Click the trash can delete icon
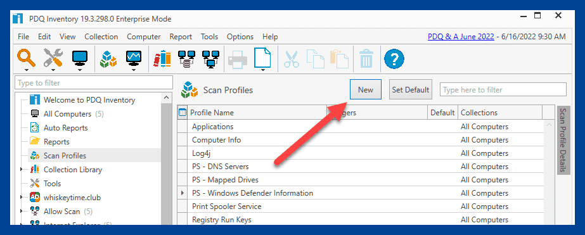 (x=366, y=58)
